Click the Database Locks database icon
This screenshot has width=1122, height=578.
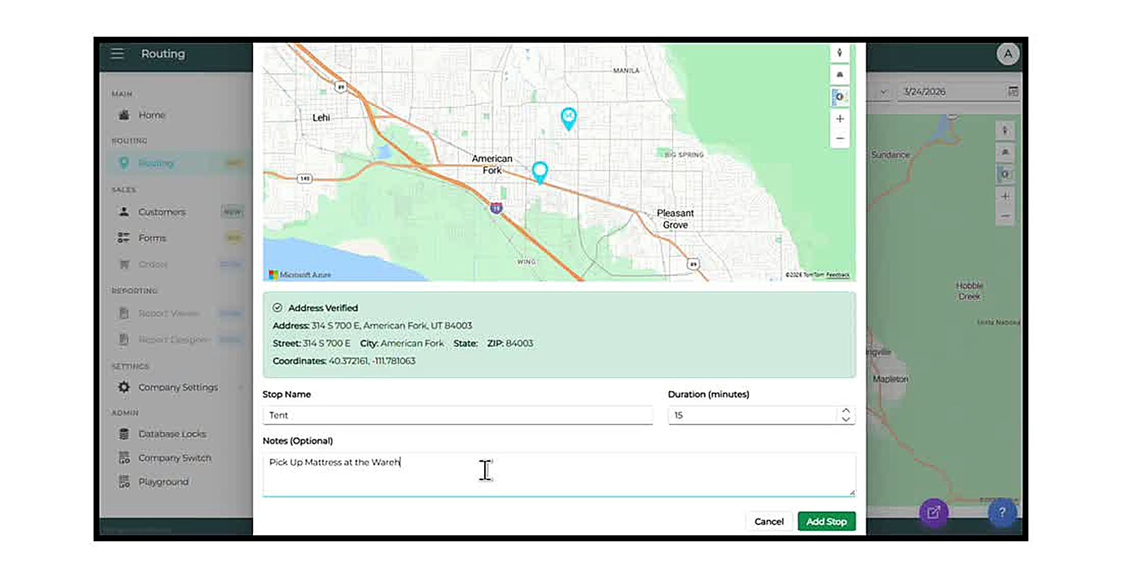click(x=124, y=434)
